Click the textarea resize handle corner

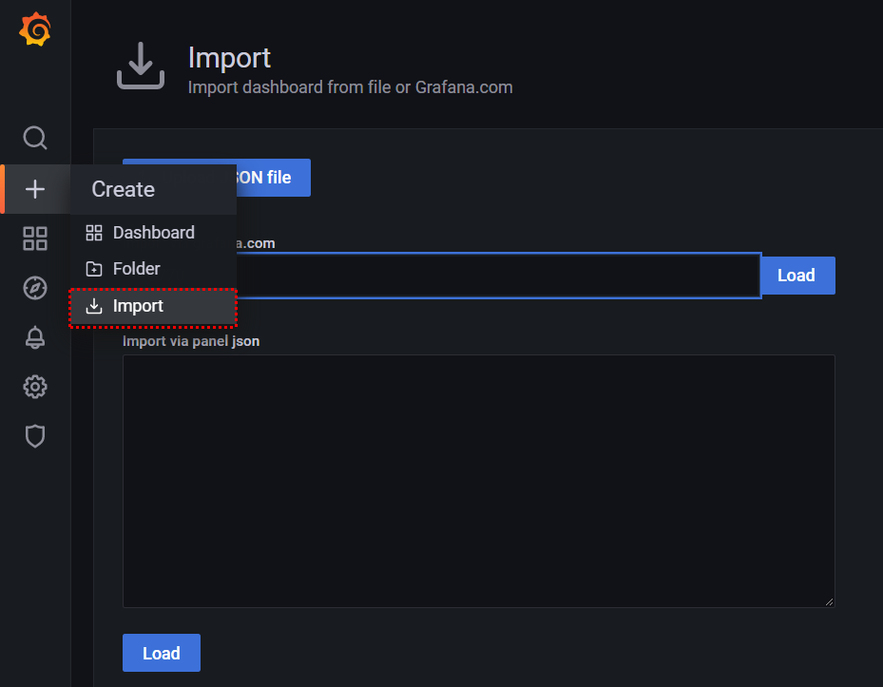pyautogui.click(x=829, y=602)
